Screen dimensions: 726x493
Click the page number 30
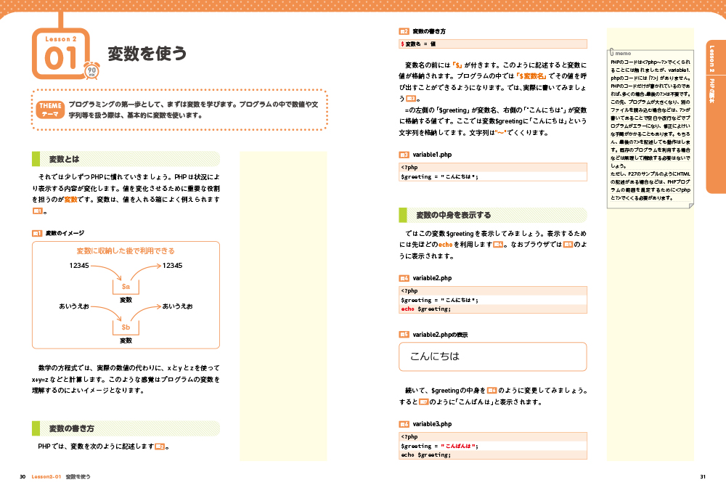point(23,477)
